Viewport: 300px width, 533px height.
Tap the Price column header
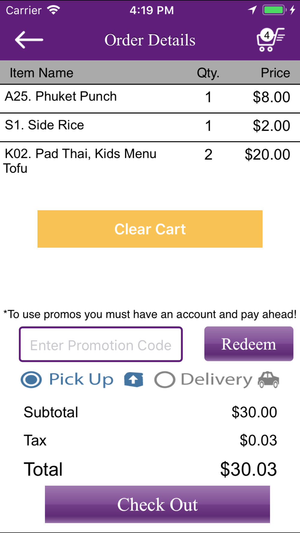(x=275, y=73)
